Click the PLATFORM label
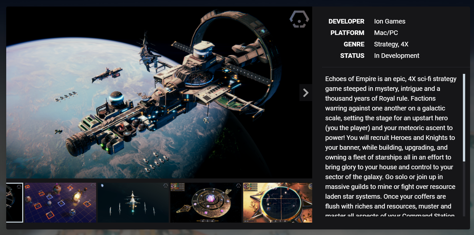The width and height of the screenshot is (474, 235). [x=347, y=33]
